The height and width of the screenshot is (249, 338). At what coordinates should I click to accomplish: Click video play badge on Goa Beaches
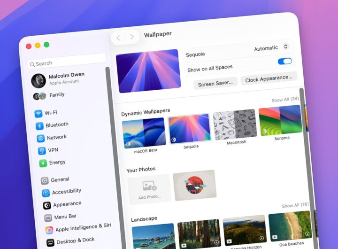[275, 237]
